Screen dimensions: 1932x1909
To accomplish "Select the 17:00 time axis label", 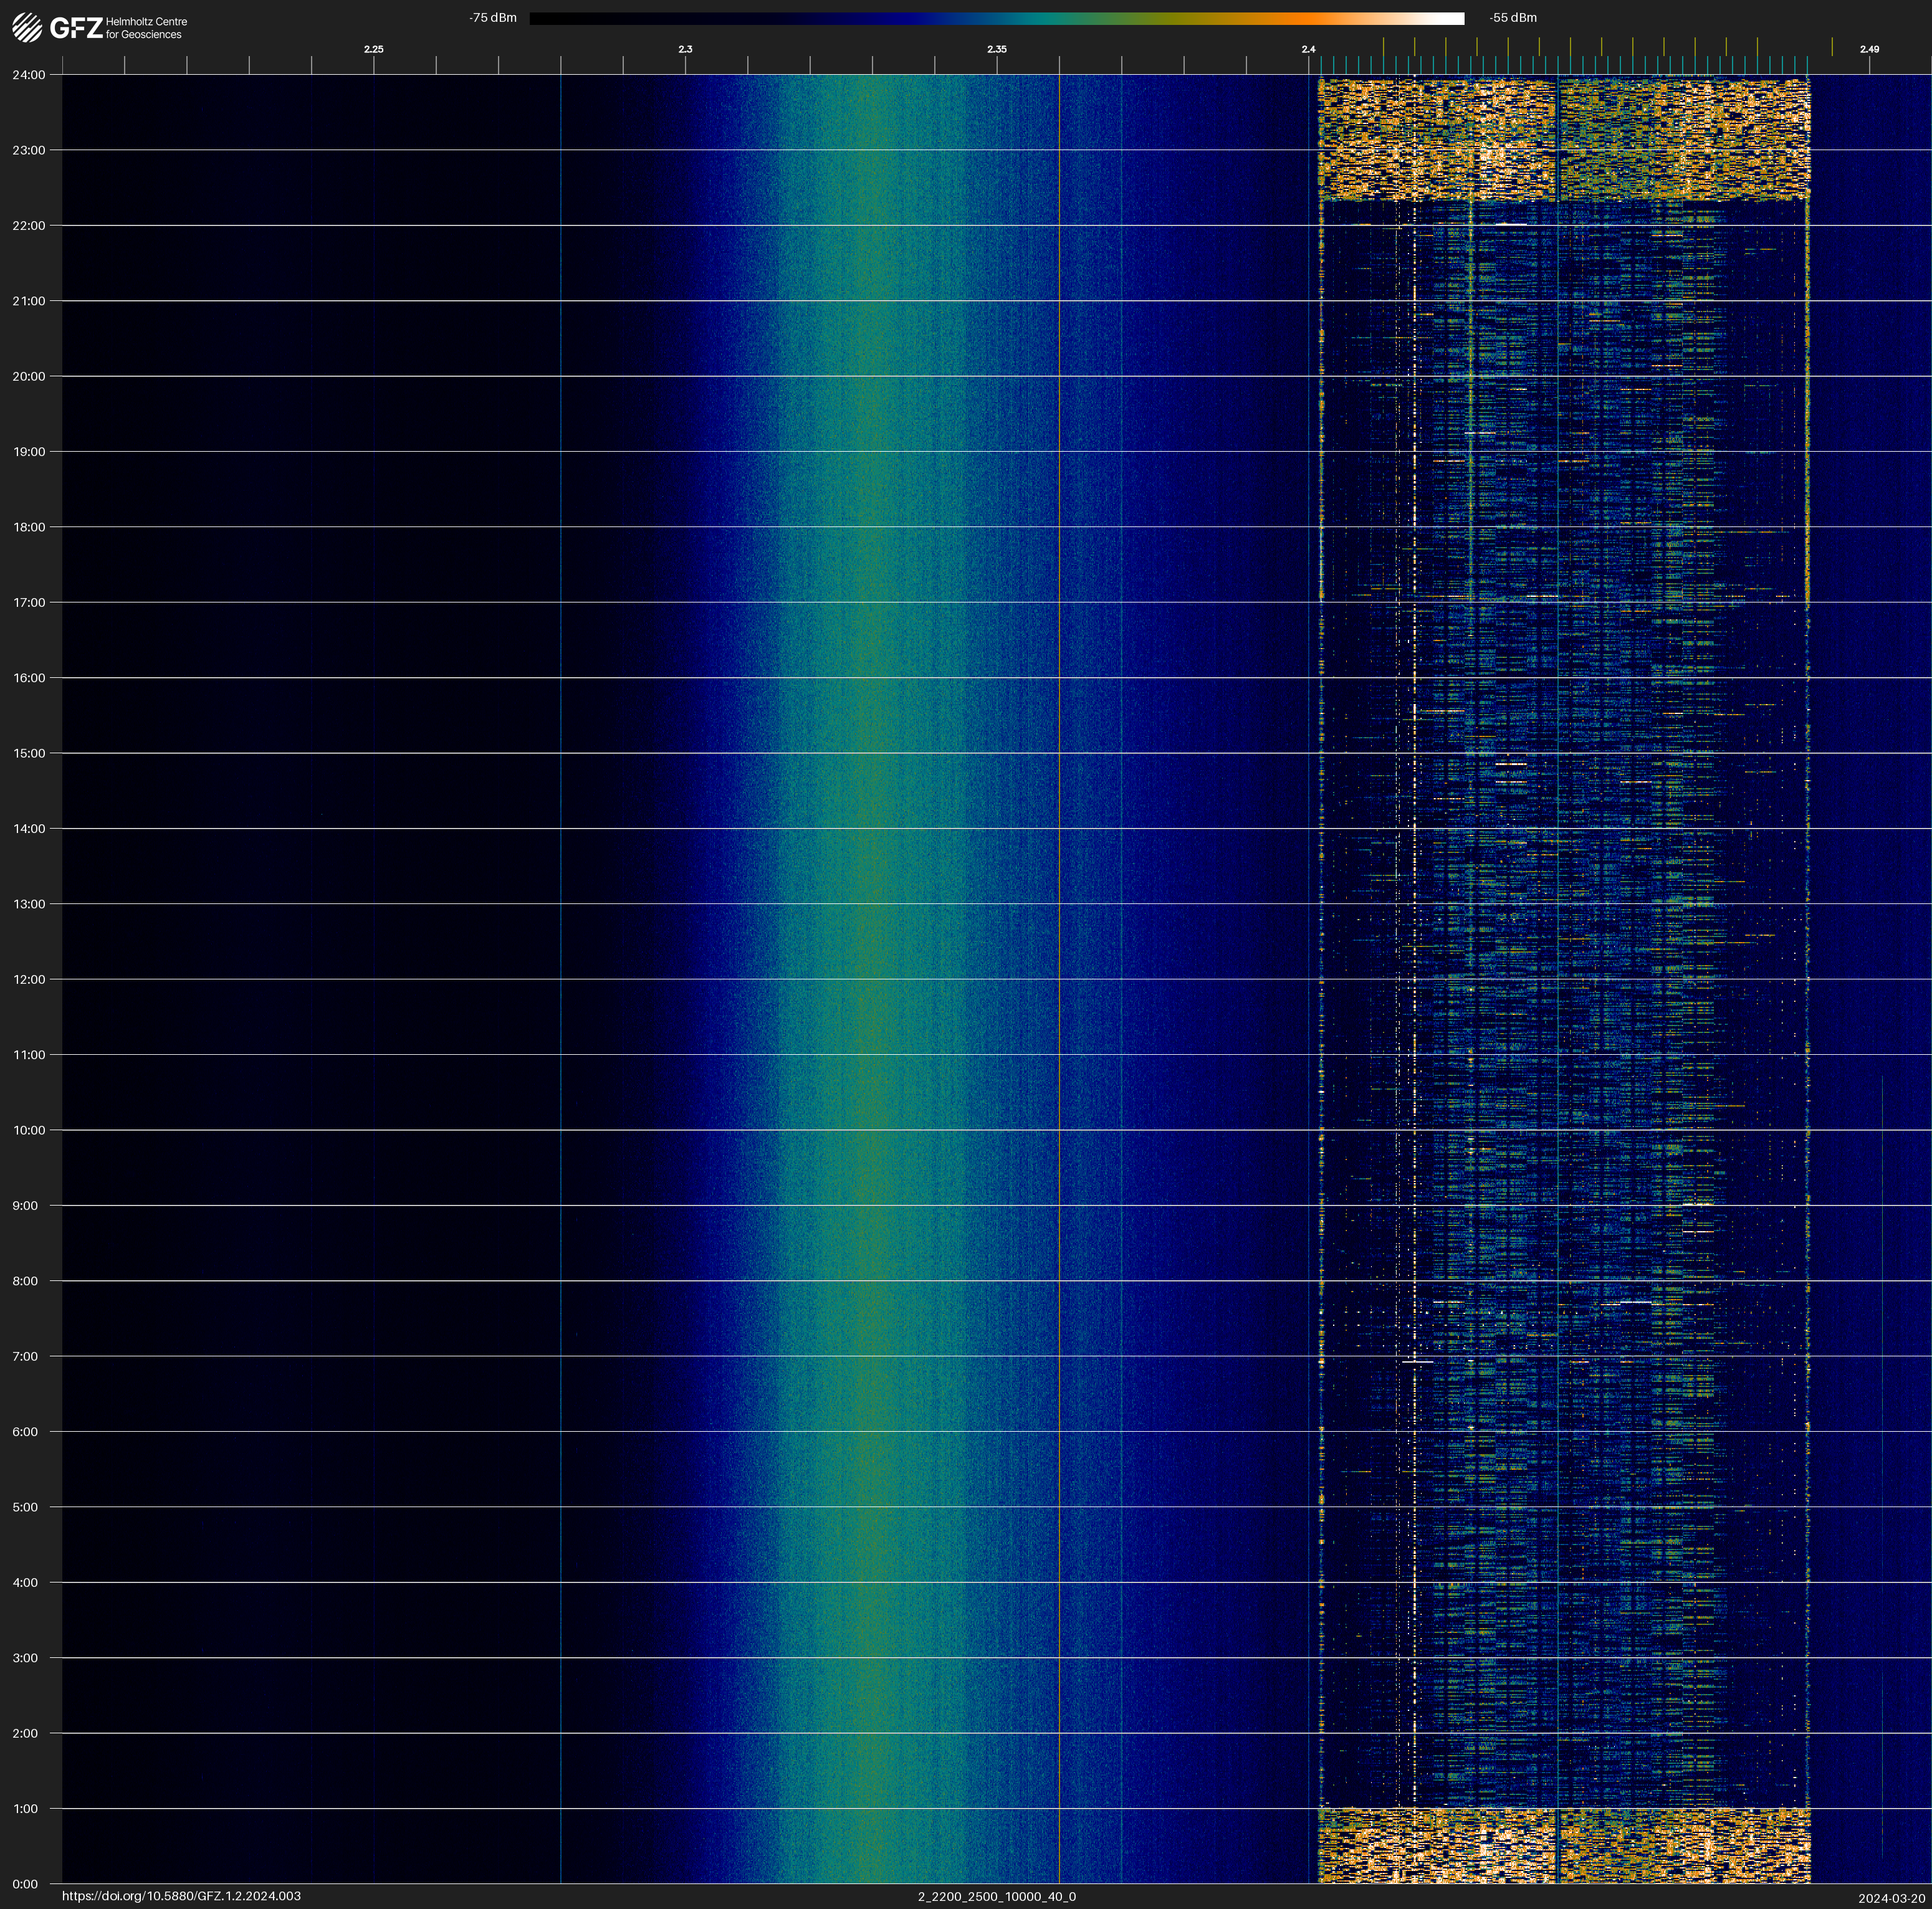I will point(29,602).
